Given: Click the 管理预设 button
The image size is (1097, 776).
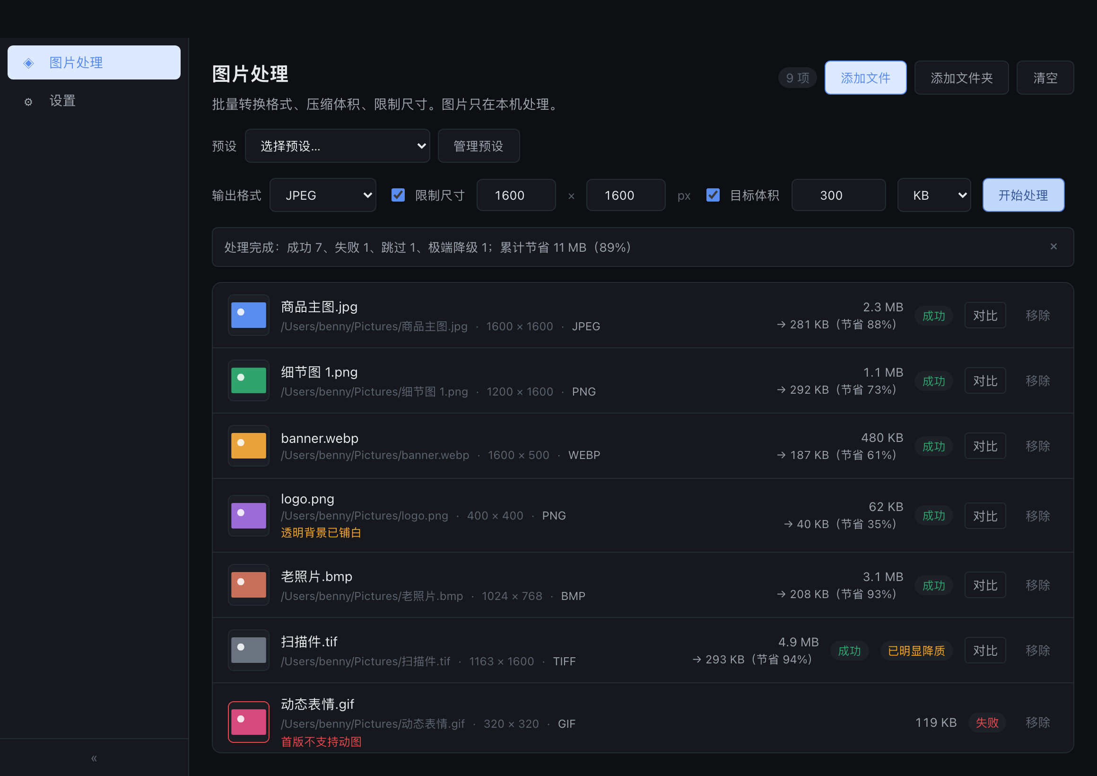Looking at the screenshot, I should (478, 146).
